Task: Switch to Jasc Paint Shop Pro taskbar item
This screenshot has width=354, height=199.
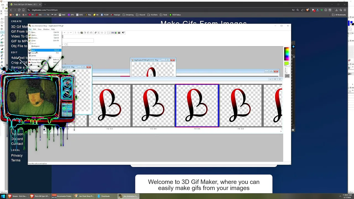Action: point(84,196)
